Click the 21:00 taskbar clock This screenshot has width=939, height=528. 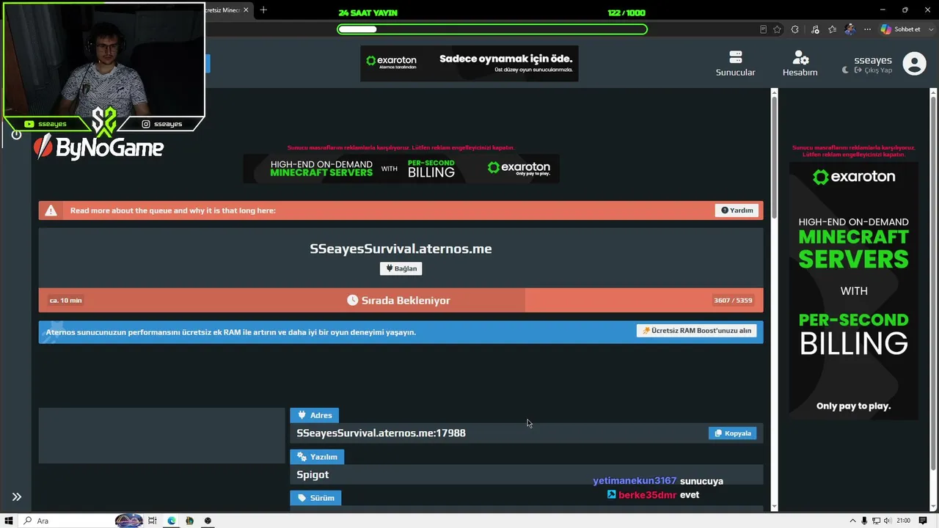pyautogui.click(x=904, y=521)
